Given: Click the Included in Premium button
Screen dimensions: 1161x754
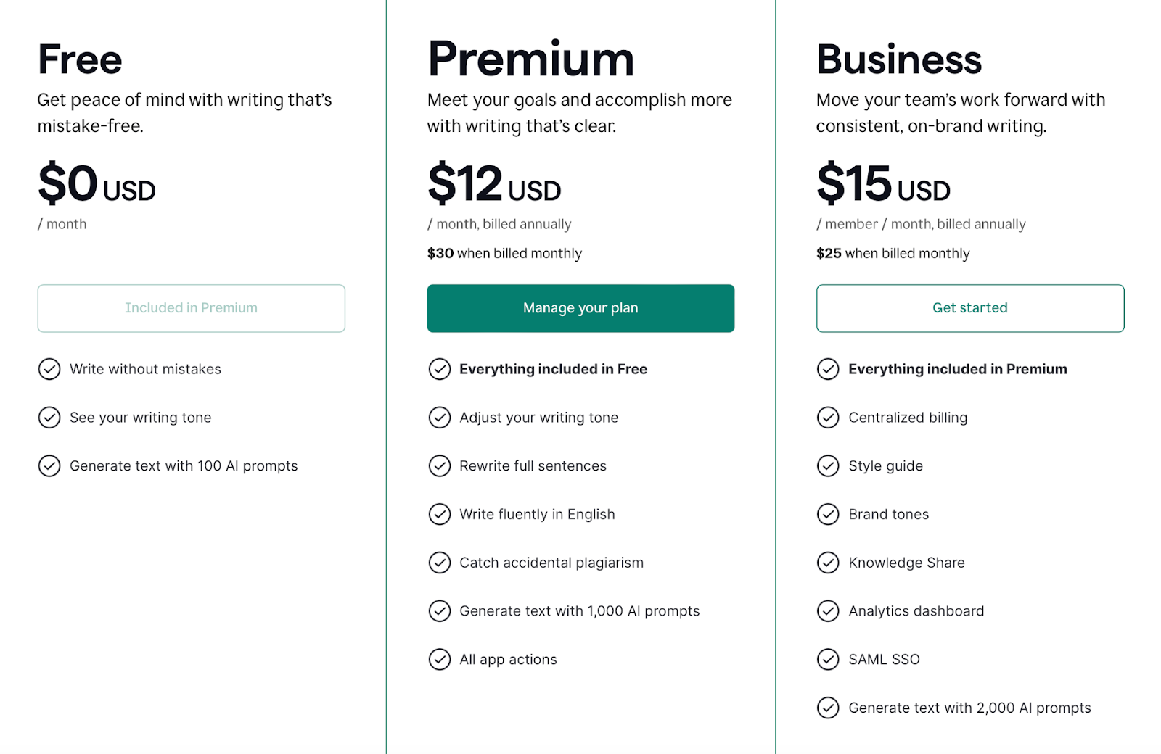Looking at the screenshot, I should (191, 308).
